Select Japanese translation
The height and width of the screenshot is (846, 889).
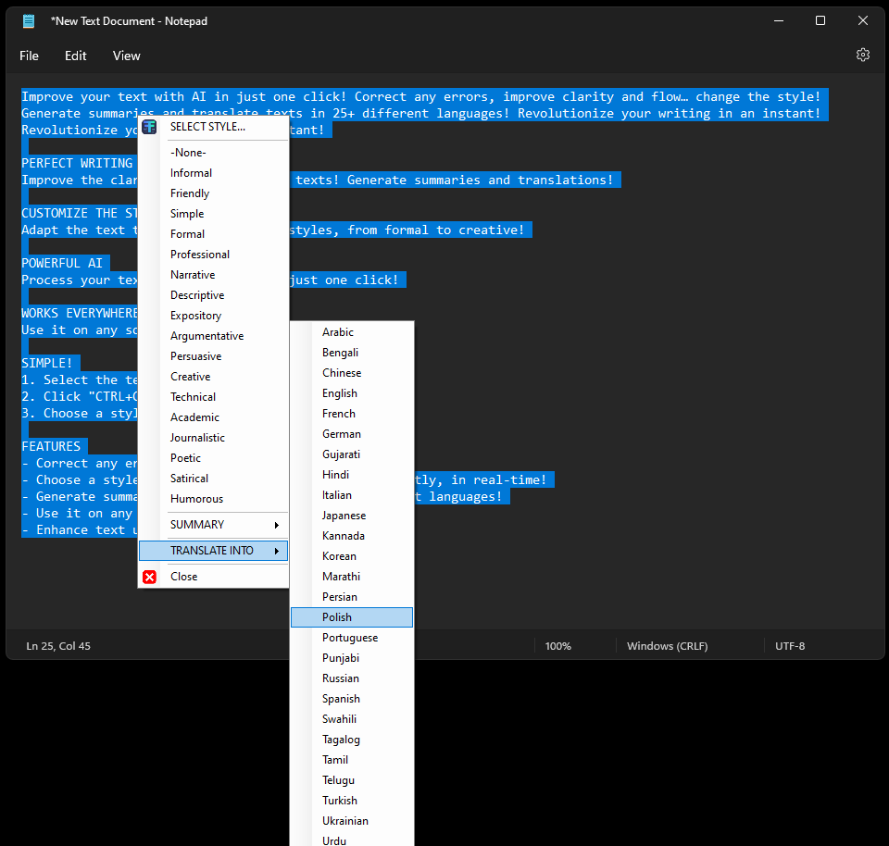(x=352, y=516)
